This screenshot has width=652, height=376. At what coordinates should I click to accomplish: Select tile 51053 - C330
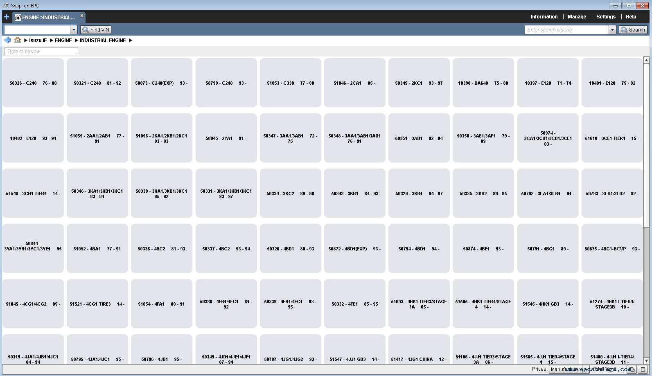291,83
